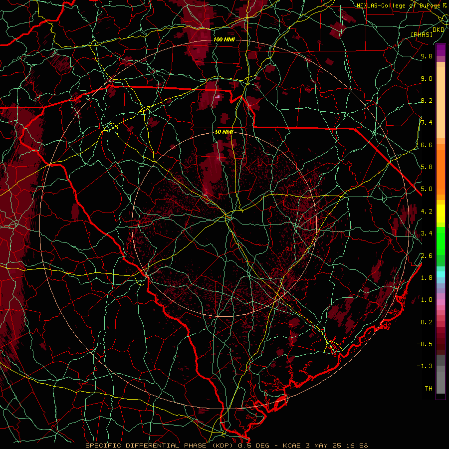Click the 6.6 value on the color scale

tap(427, 145)
